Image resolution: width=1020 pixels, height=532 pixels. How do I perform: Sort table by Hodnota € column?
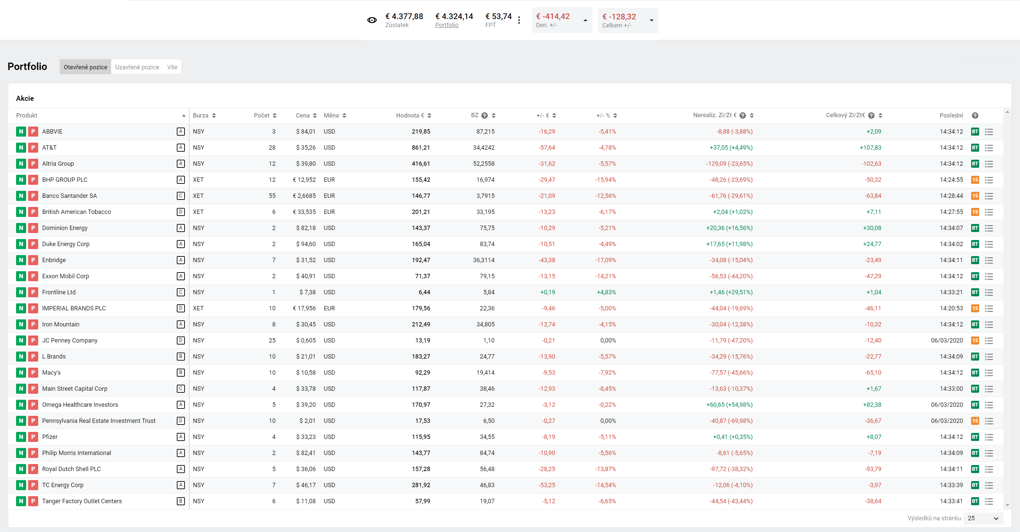click(413, 115)
